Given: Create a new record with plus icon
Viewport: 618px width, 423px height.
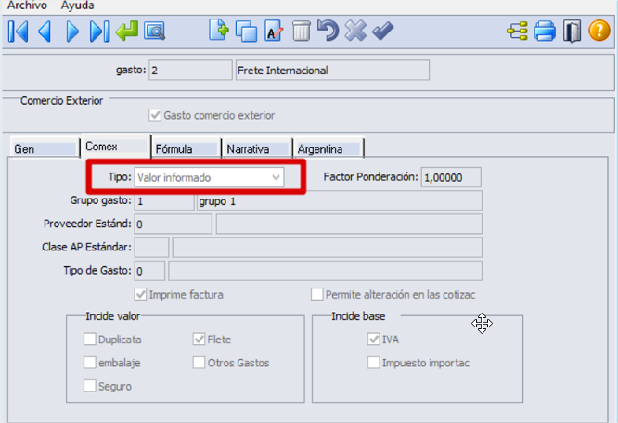Looking at the screenshot, I should 219,30.
